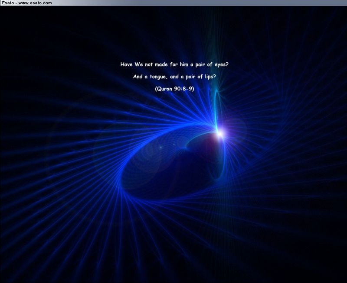Click the line "And a tongue, and a pair of lips?"

pyautogui.click(x=174, y=77)
